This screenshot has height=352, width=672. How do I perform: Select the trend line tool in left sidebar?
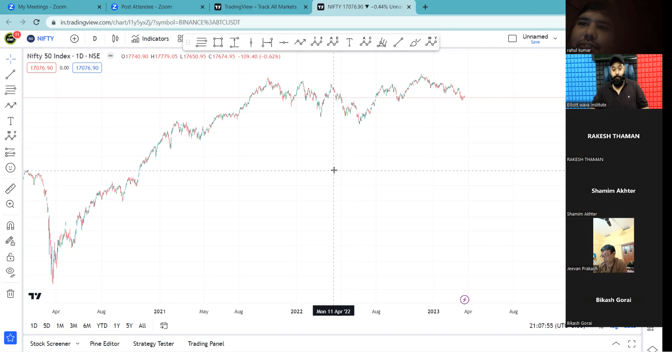[10, 74]
